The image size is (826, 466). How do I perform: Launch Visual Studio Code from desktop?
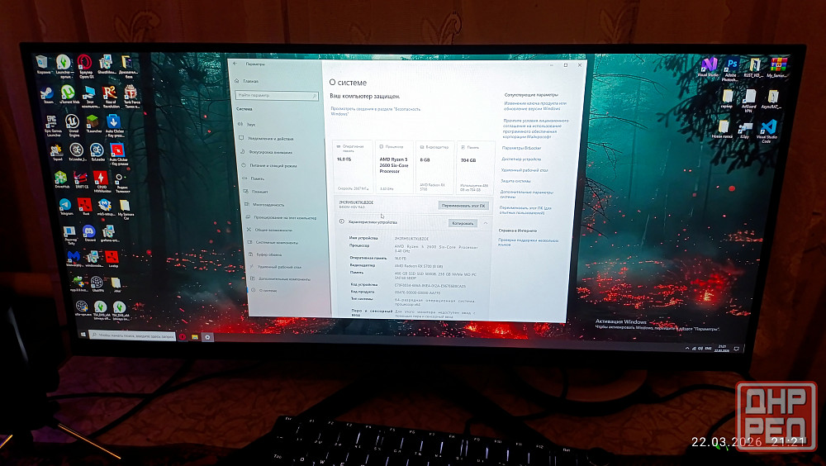click(769, 128)
